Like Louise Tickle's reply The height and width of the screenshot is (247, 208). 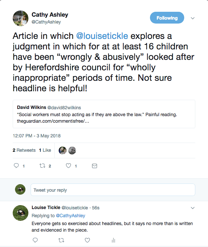click(x=87, y=240)
